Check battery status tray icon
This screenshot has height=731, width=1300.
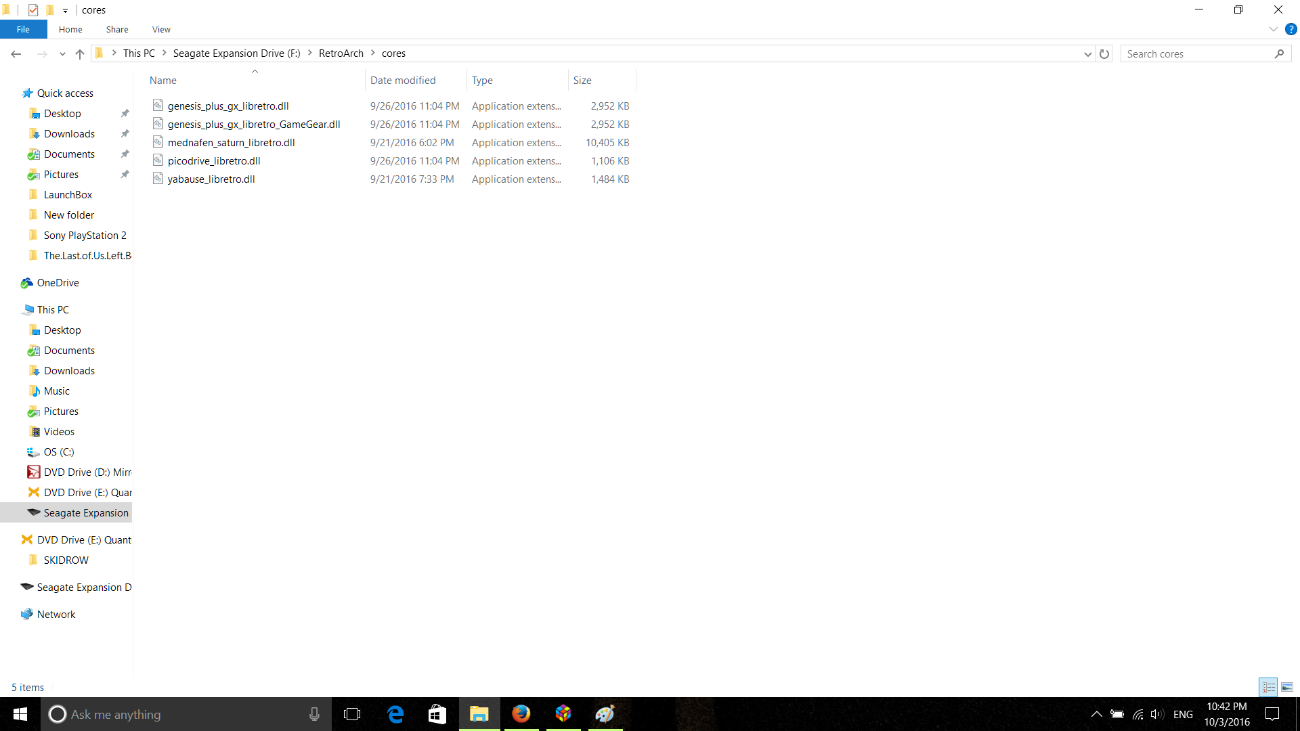coord(1117,714)
